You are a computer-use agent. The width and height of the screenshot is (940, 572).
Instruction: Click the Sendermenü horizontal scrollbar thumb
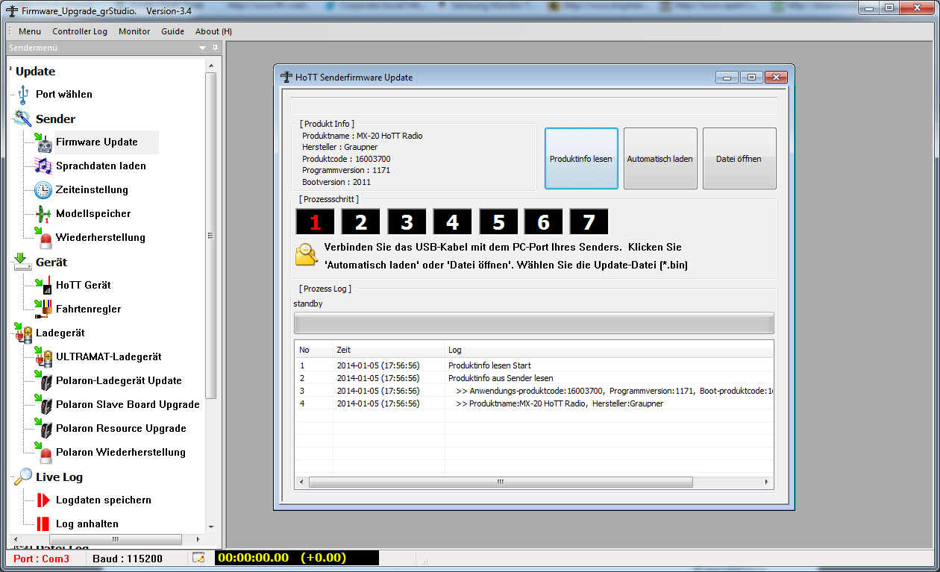[115, 539]
